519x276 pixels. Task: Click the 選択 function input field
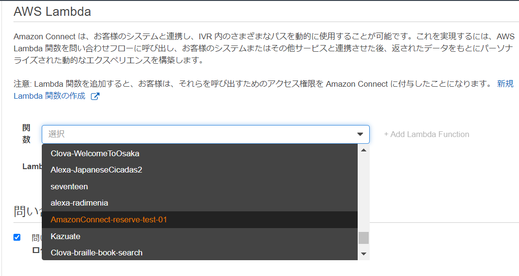tap(205, 134)
